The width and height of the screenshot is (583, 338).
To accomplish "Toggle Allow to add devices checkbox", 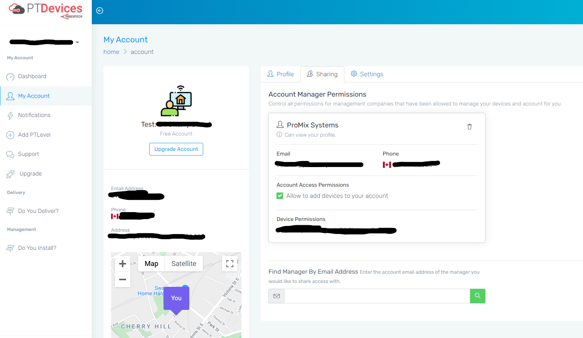I will click(x=280, y=196).
